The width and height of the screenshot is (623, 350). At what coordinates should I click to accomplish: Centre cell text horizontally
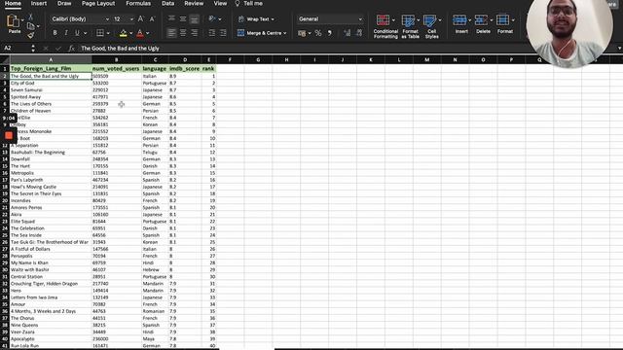point(183,33)
